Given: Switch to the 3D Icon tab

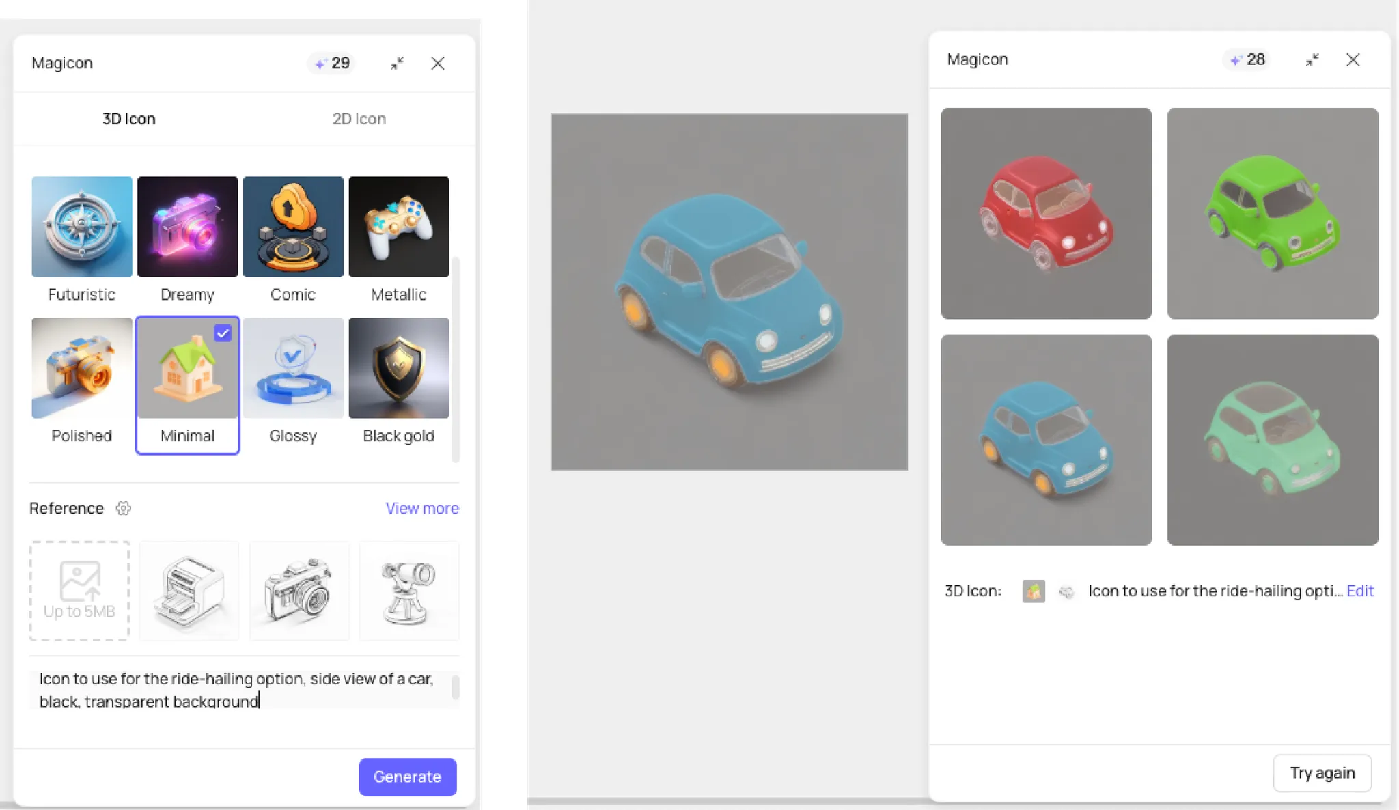Looking at the screenshot, I should [129, 119].
